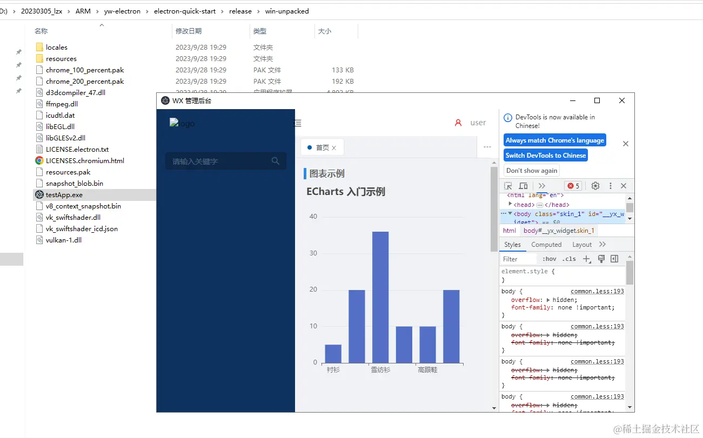Open DevTools settings gear
Viewport: 703px width, 438px height.
coord(595,186)
